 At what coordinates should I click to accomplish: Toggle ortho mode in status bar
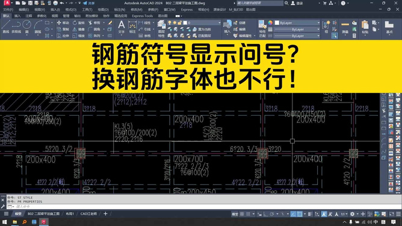tap(265, 214)
